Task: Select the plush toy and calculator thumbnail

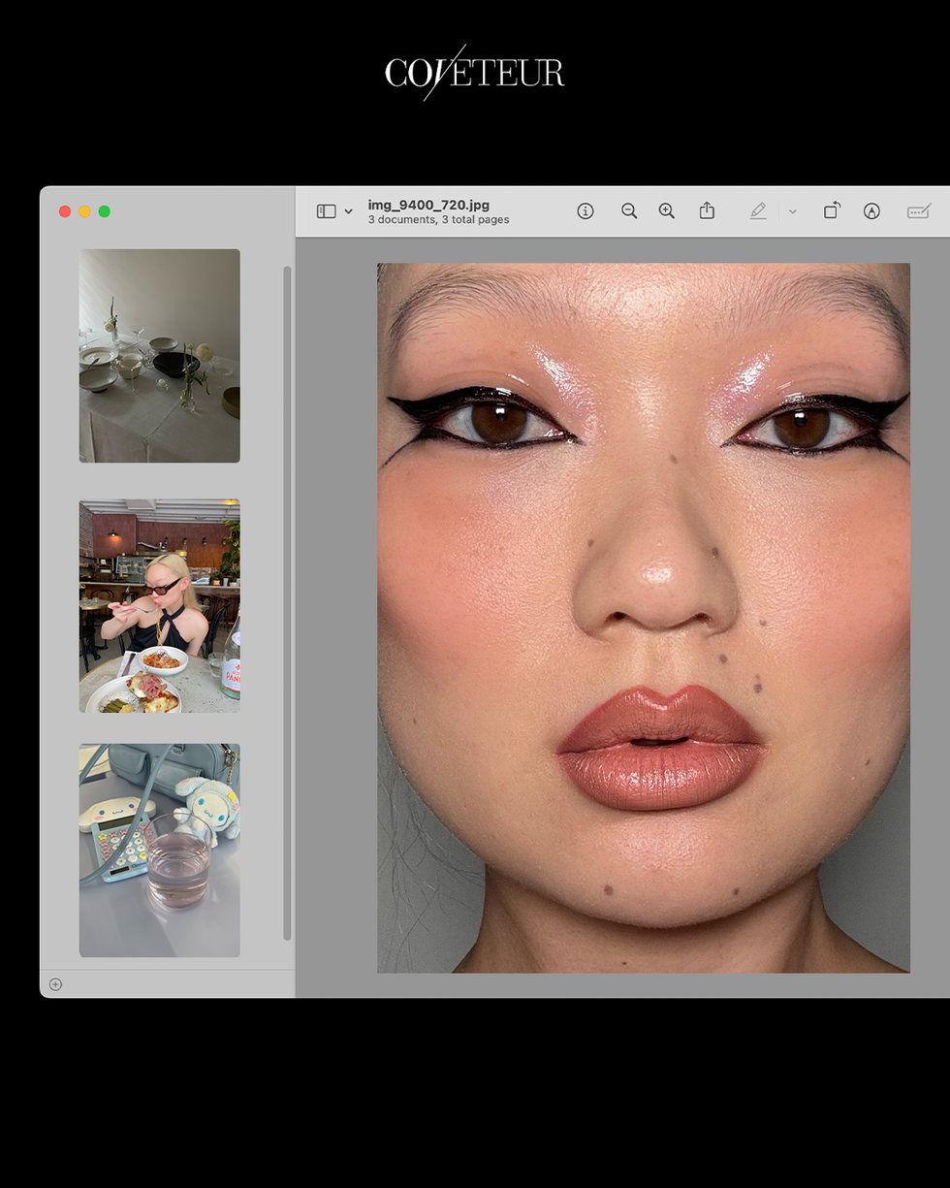Action: pyautogui.click(x=160, y=851)
